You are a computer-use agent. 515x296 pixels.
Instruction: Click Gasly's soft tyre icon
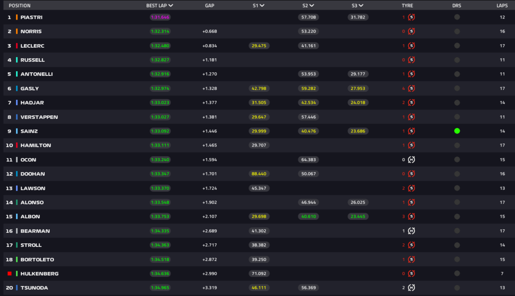pos(411,88)
